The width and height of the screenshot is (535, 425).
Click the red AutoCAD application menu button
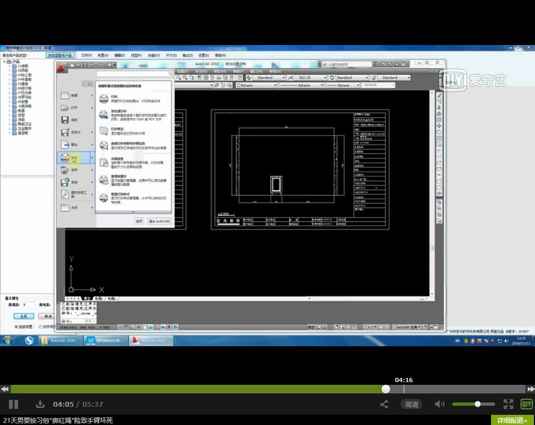[61, 68]
